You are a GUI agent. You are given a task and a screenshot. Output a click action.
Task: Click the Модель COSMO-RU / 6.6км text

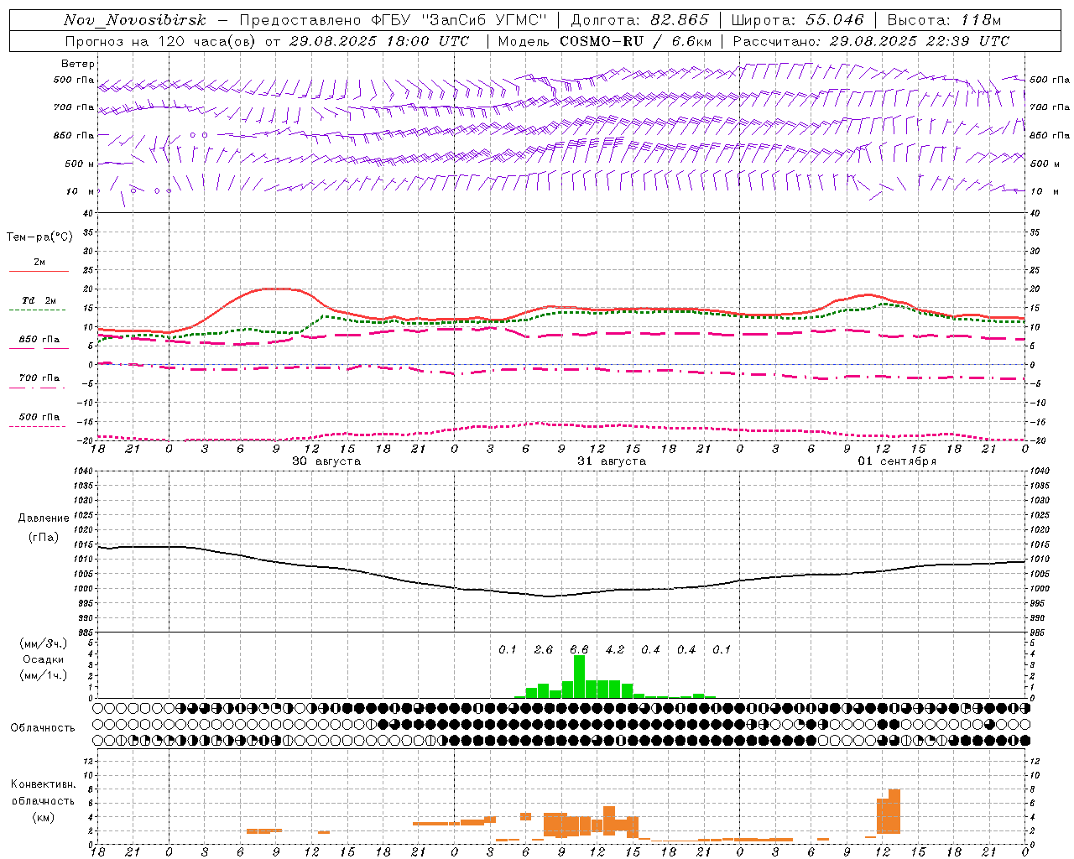coord(604,41)
